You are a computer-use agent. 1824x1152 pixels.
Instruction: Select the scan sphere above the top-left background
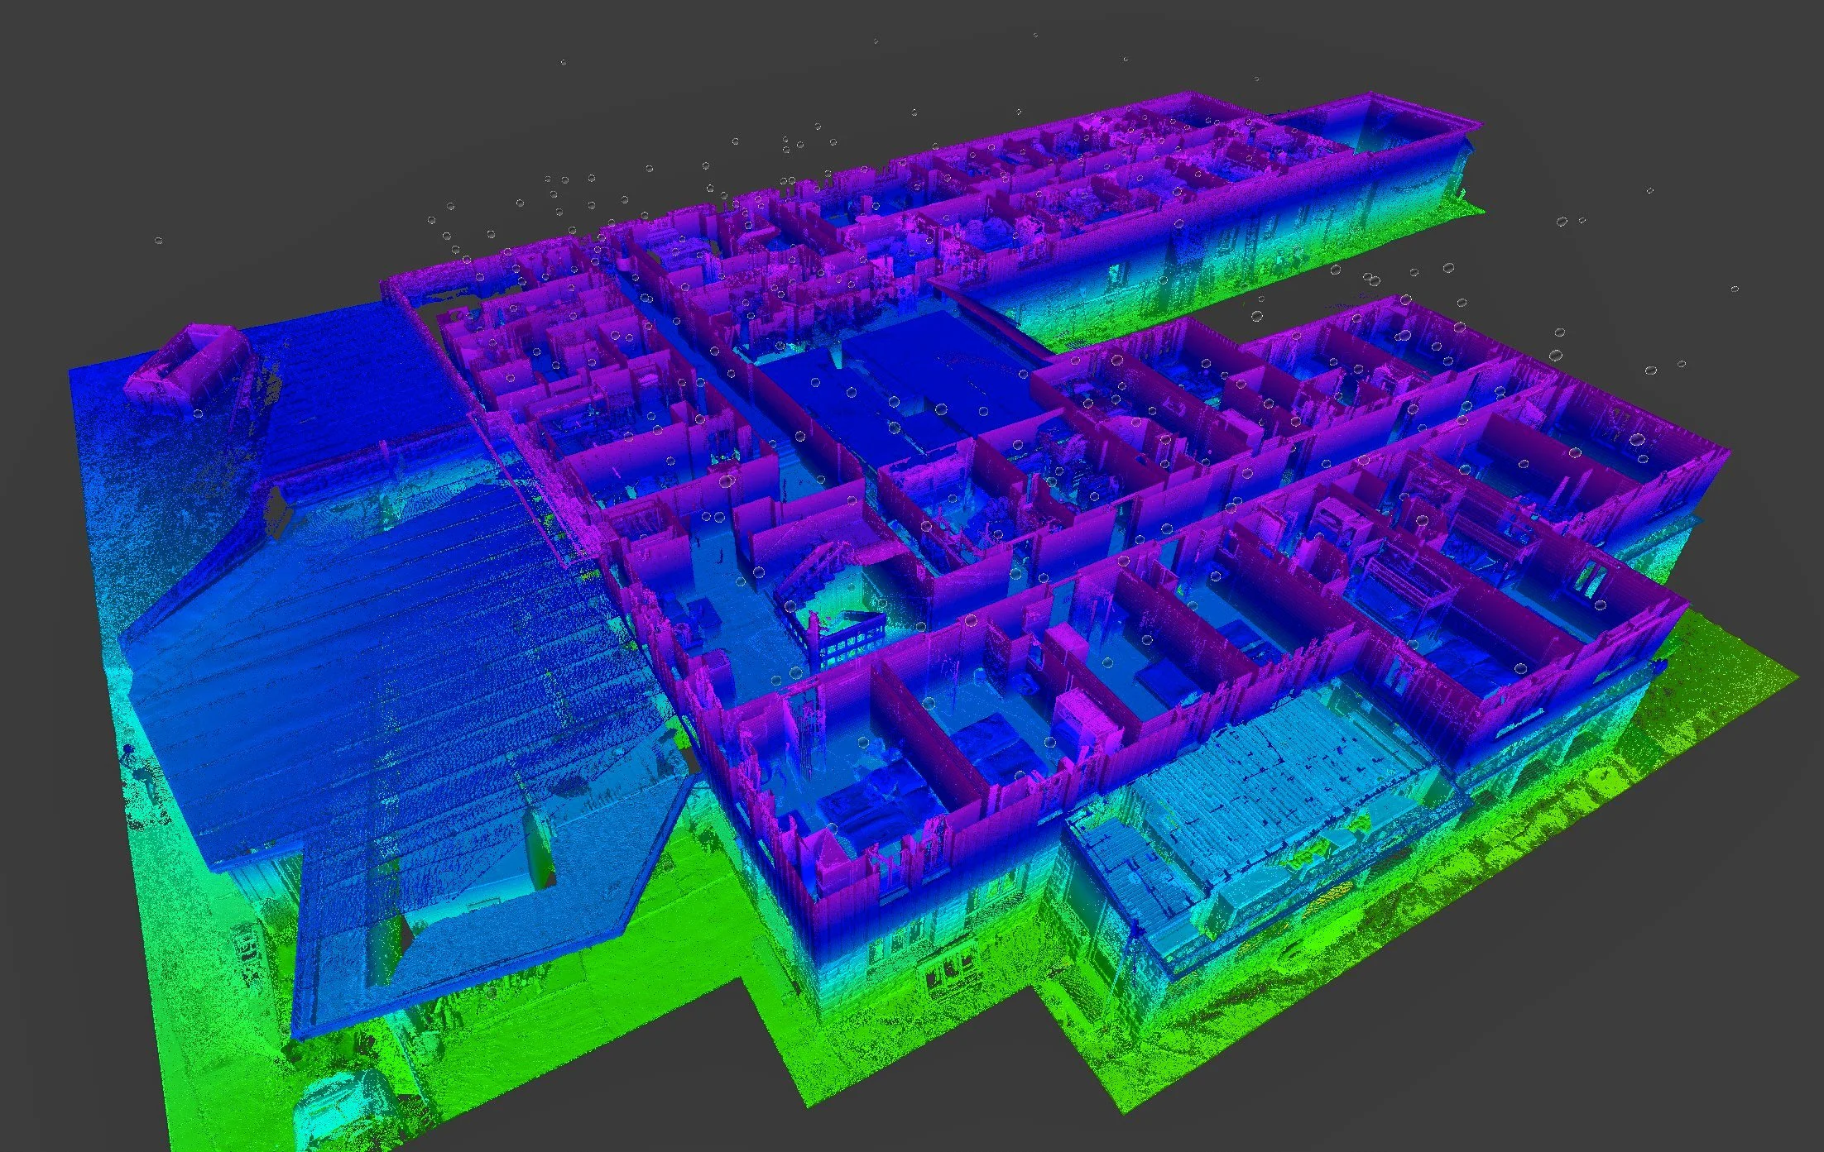click(564, 62)
